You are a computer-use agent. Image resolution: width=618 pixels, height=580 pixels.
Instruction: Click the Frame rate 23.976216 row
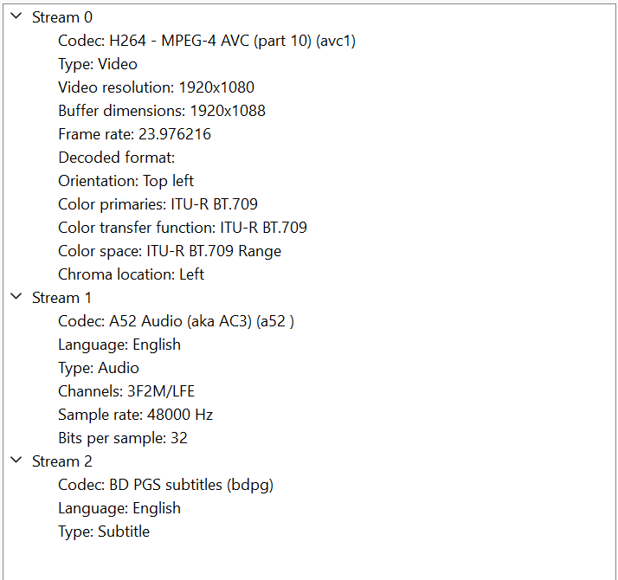pyautogui.click(x=135, y=134)
